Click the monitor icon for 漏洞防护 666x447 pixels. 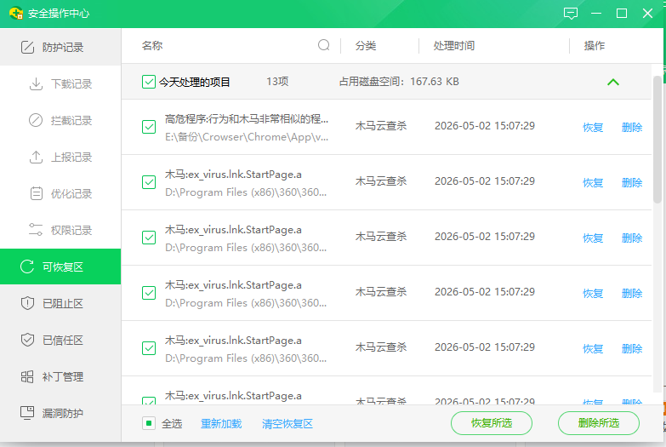(x=27, y=413)
